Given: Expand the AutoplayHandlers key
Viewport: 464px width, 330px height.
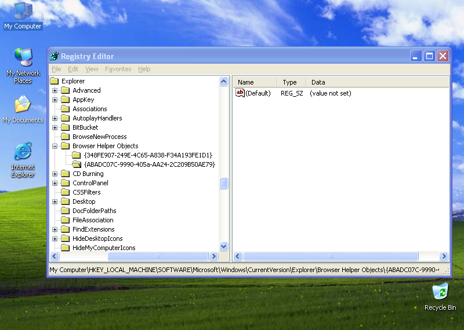Looking at the screenshot, I should [x=55, y=118].
